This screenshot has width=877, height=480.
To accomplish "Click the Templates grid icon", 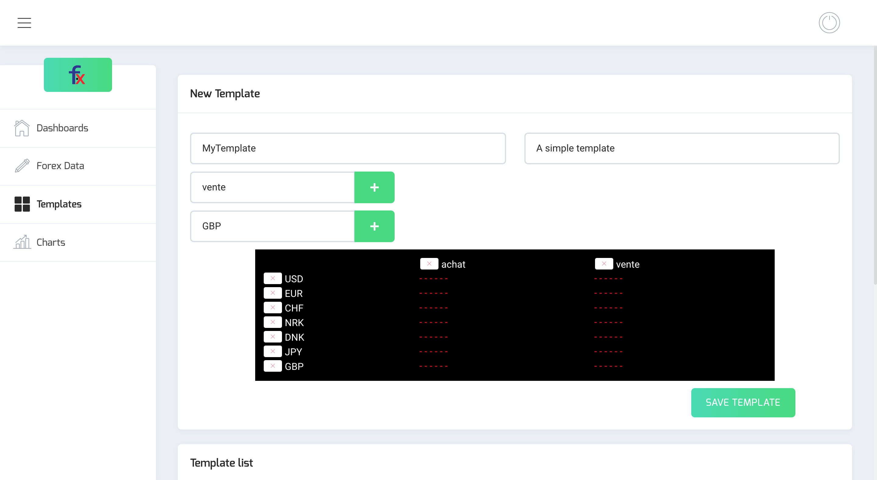I will [x=22, y=204].
